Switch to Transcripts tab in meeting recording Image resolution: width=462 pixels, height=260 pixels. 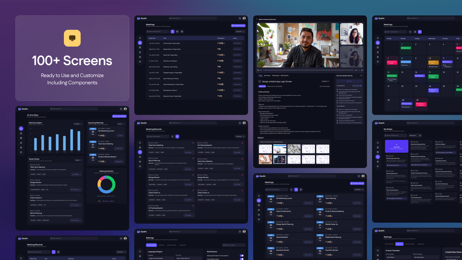(275, 75)
